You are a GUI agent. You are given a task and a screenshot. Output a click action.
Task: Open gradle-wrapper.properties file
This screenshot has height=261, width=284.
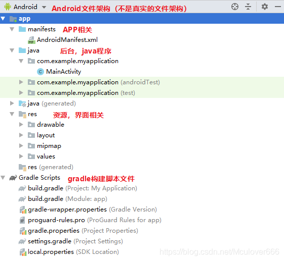click(x=92, y=210)
